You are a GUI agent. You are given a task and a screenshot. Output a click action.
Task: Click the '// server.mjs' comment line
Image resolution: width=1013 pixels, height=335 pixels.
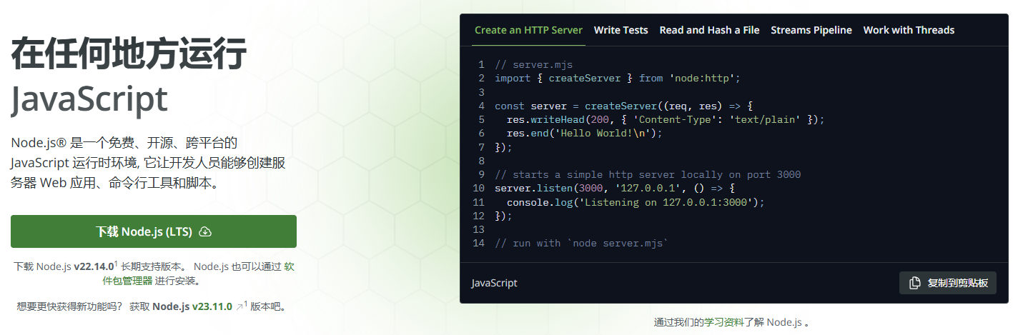point(533,64)
